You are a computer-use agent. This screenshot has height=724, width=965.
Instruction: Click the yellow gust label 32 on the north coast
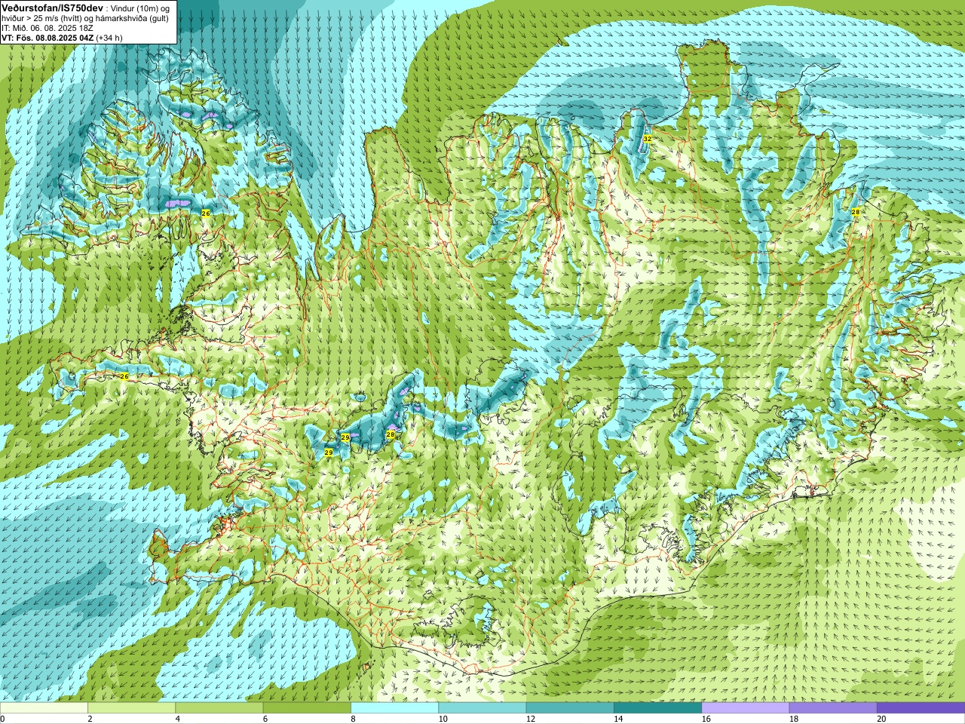coord(647,139)
